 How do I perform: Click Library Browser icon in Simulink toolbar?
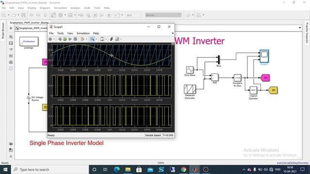click(x=53, y=15)
